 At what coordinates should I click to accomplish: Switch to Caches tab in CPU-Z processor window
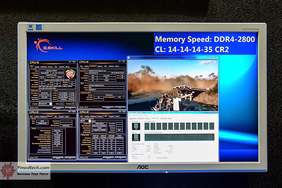(37, 66)
